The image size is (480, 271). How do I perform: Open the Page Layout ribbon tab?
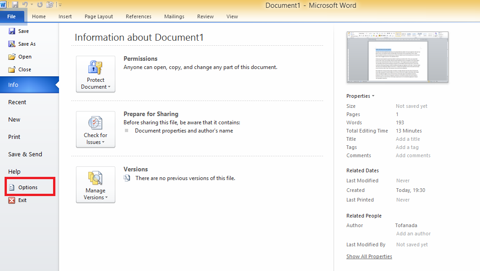coord(99,16)
